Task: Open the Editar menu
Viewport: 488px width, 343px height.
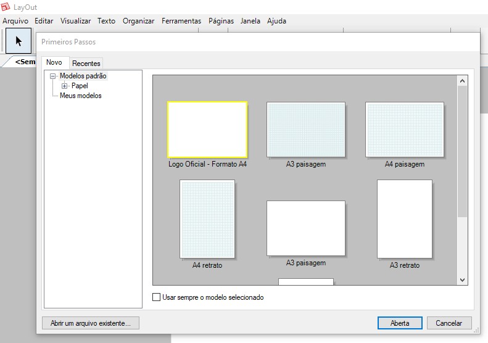Action: pos(44,21)
